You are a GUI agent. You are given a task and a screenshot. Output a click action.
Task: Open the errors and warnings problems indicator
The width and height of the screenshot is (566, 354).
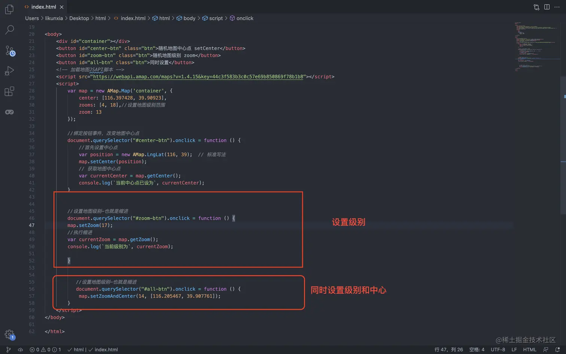(x=45, y=350)
